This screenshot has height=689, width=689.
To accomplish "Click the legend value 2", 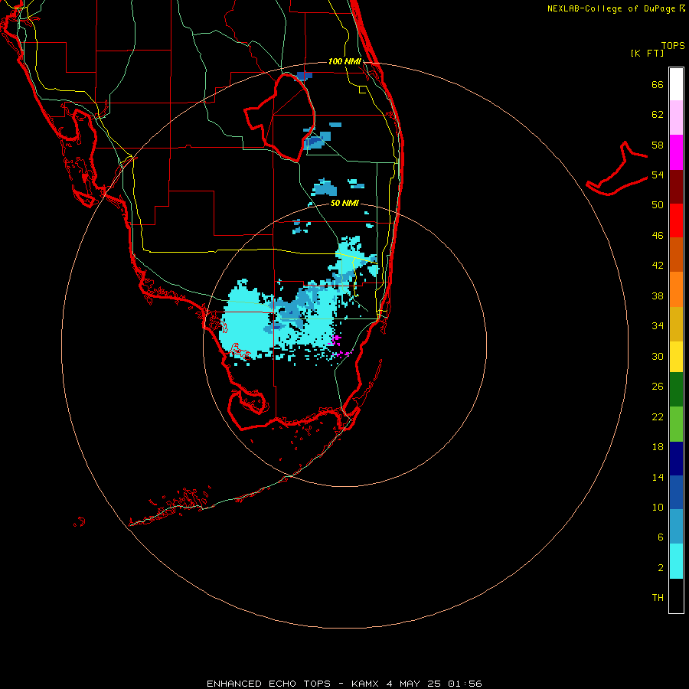I will 660,567.
